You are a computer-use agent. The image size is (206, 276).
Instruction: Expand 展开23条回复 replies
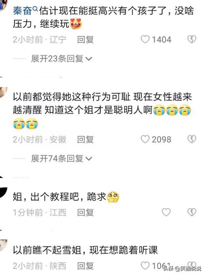tap(62, 59)
